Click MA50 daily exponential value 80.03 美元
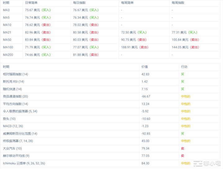The height and width of the screenshot is (169, 223). coord(81,40)
